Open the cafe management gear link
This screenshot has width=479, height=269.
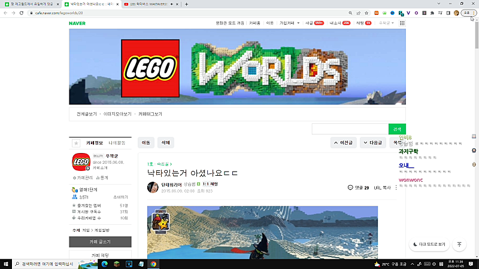click(83, 178)
